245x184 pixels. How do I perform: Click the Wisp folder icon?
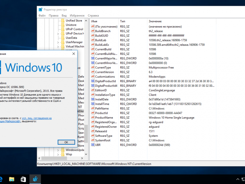(x=63, y=154)
